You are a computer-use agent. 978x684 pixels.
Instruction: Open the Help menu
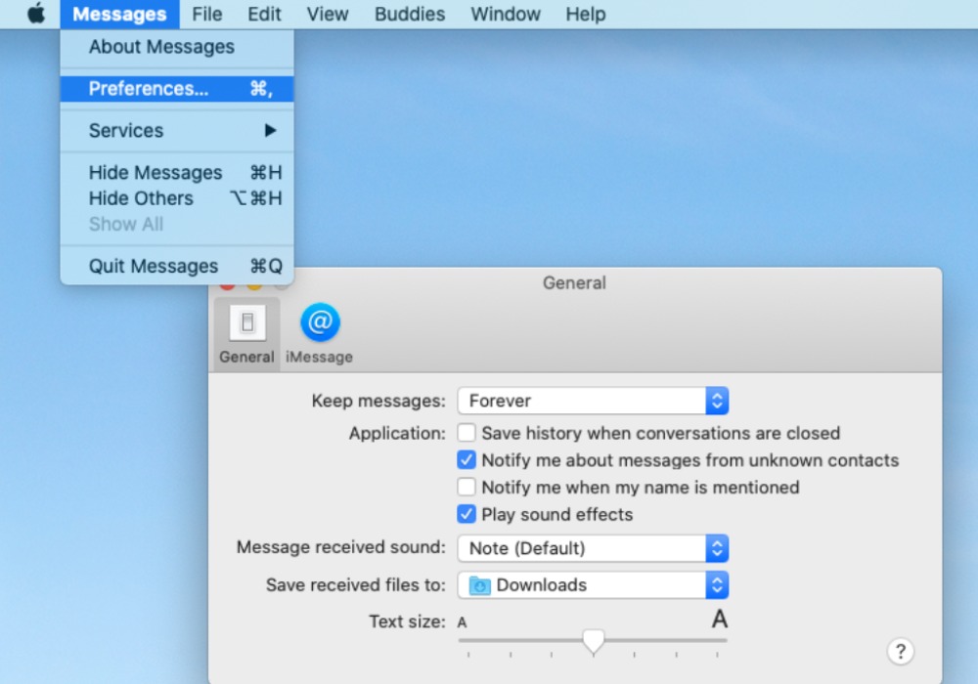point(586,14)
